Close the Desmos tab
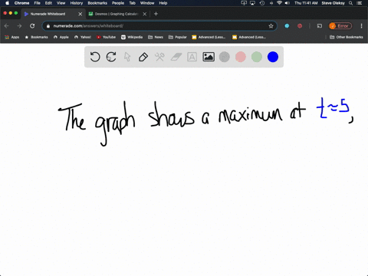Screen dimensions: 368x276 click(145, 14)
